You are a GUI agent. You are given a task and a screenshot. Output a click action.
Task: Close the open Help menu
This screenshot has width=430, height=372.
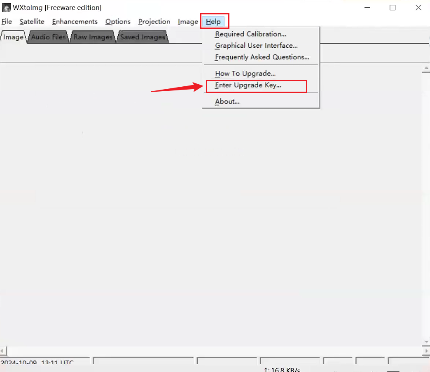pos(213,22)
